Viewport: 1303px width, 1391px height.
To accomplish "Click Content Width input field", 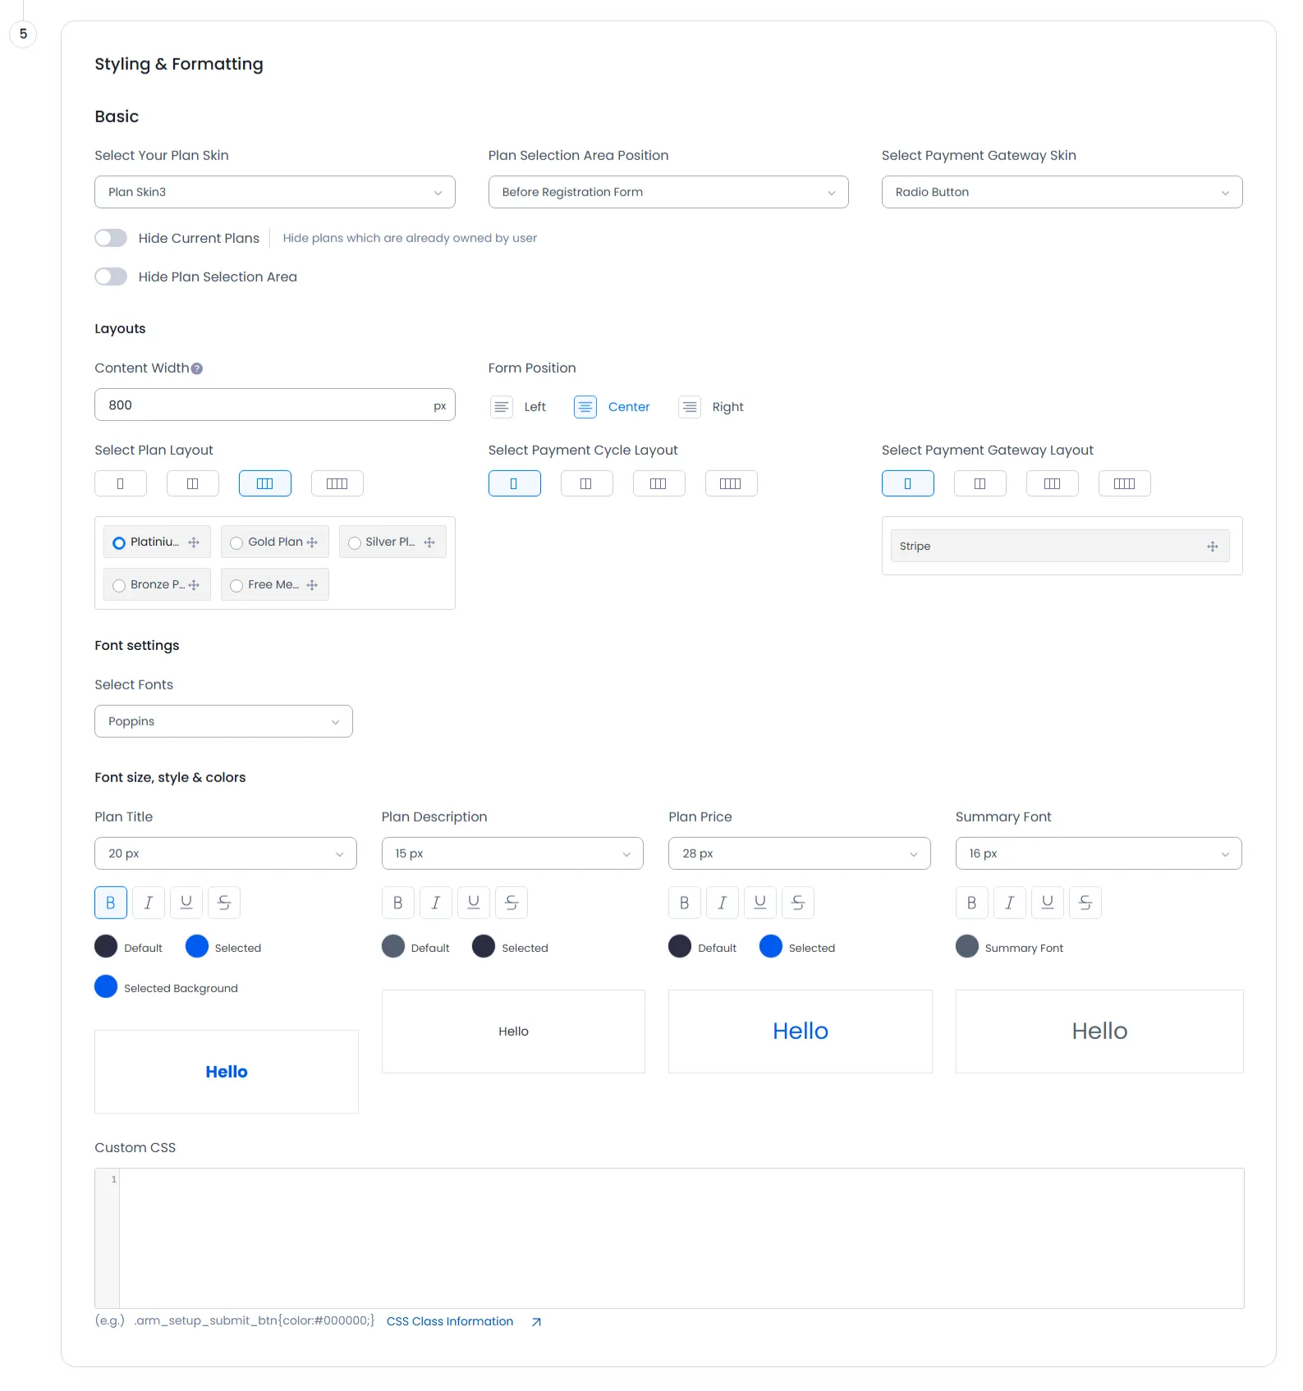I will 275,405.
